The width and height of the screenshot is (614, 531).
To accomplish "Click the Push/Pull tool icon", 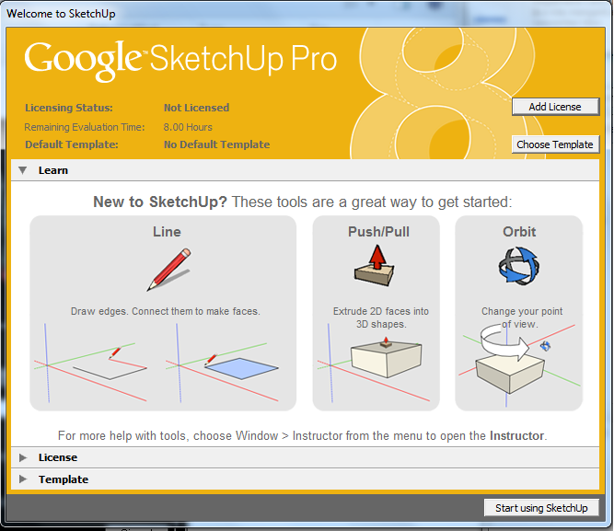I will coord(375,266).
